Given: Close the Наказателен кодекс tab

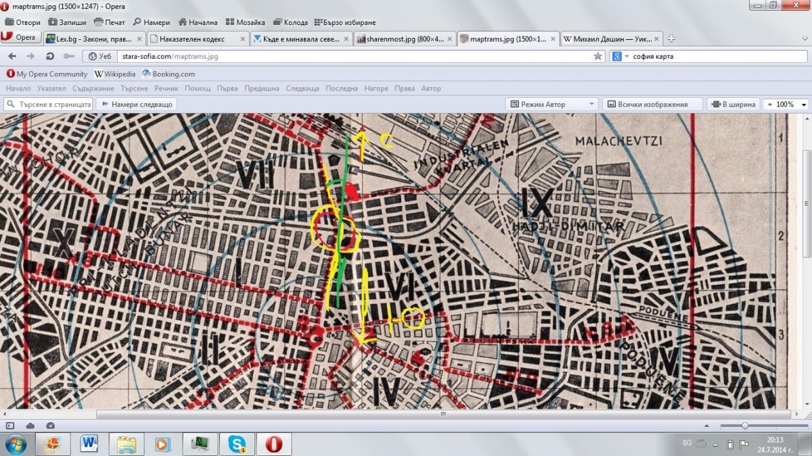Looking at the screenshot, I should tap(242, 39).
